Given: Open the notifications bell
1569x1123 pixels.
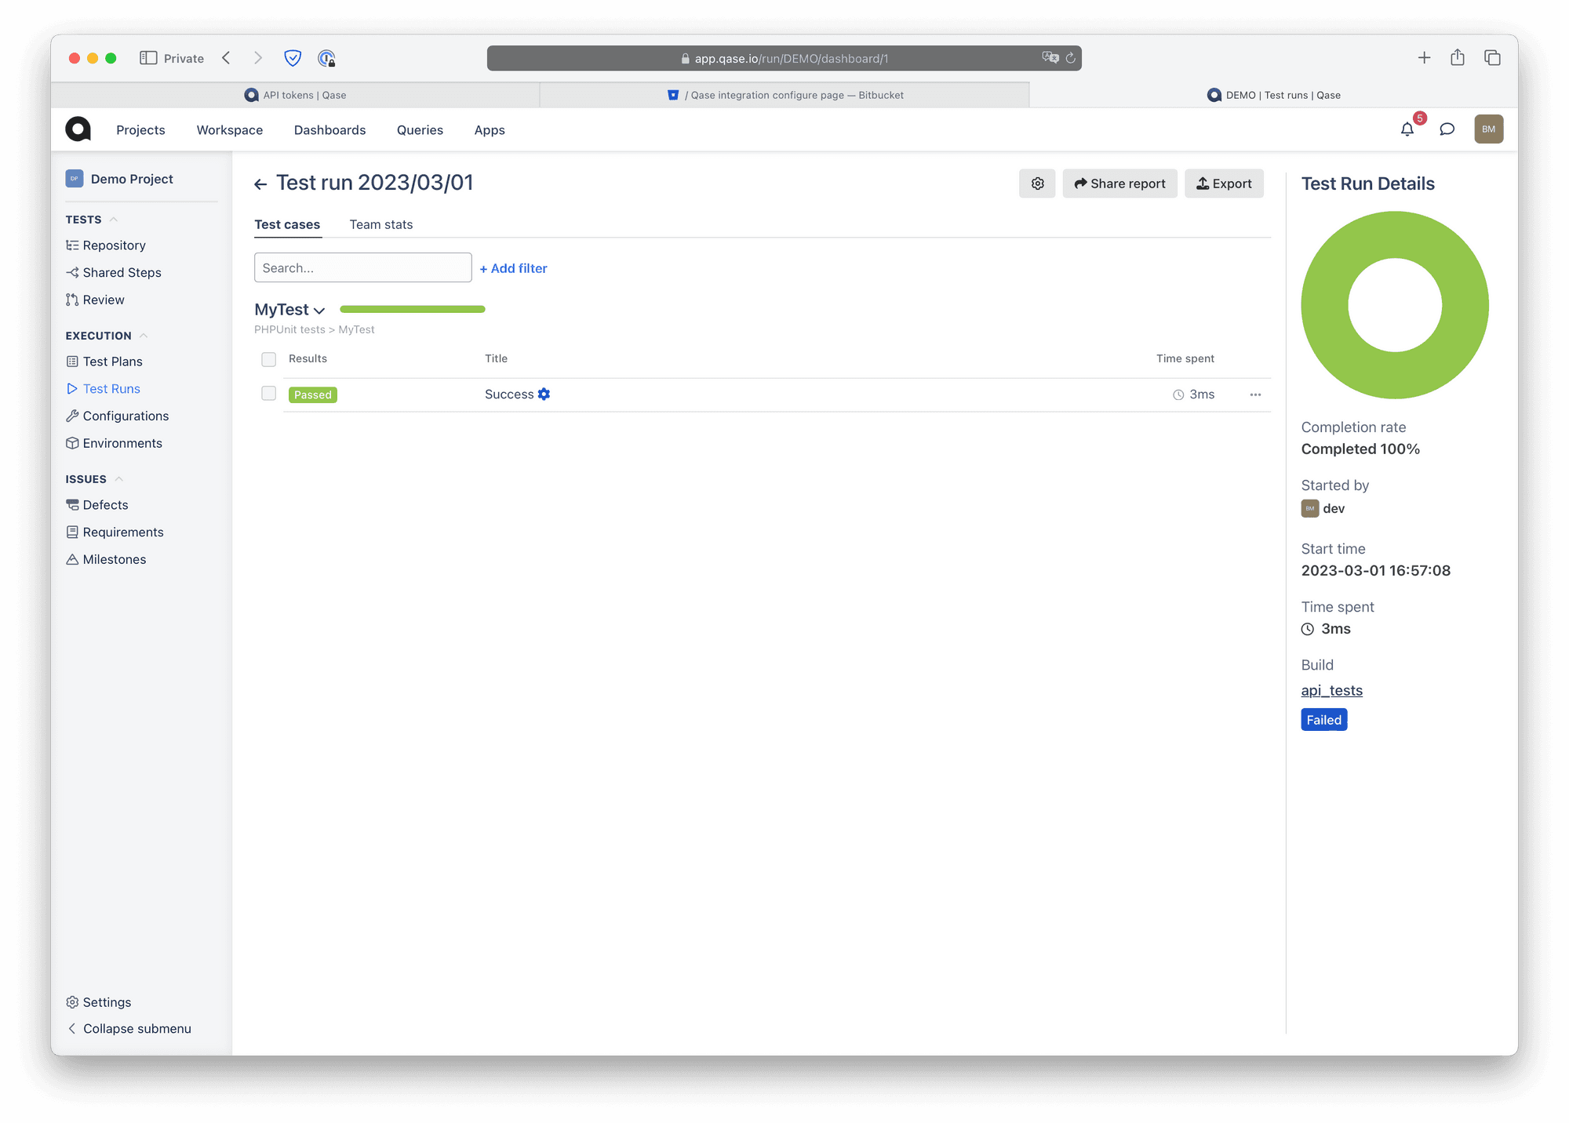Looking at the screenshot, I should (x=1407, y=129).
